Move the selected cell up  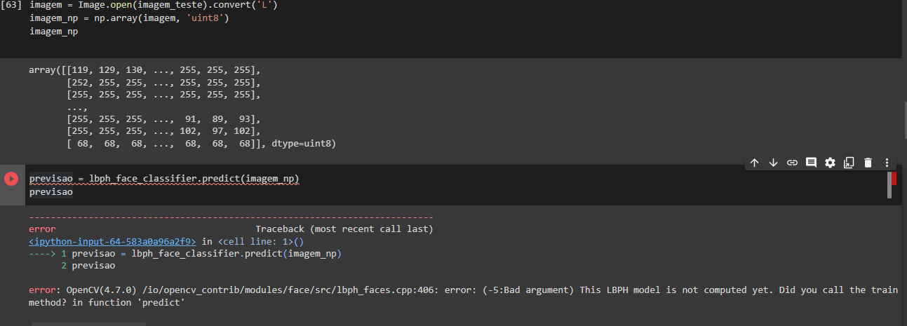[754, 163]
